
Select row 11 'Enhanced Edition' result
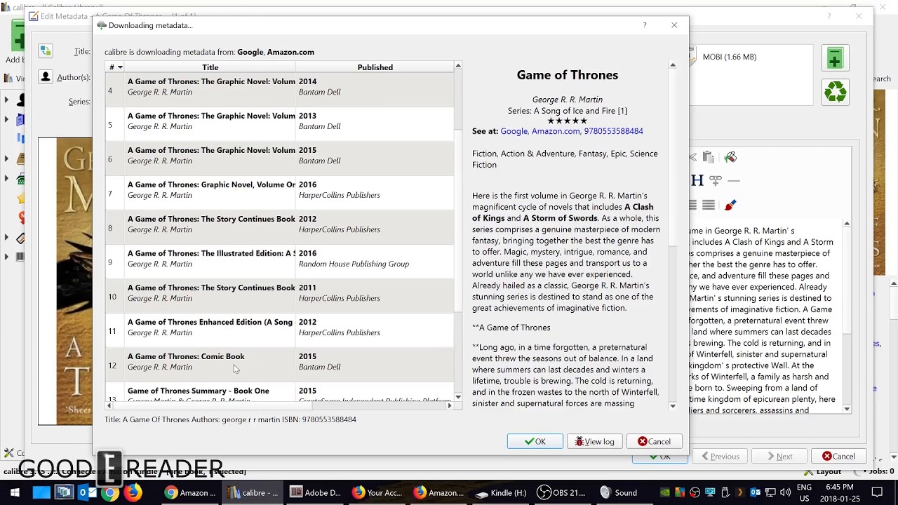279,330
